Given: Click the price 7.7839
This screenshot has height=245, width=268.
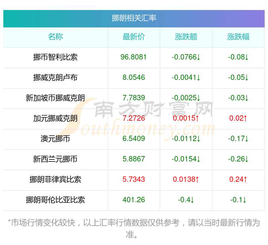Looking at the screenshot, I should pyautogui.click(x=134, y=98).
